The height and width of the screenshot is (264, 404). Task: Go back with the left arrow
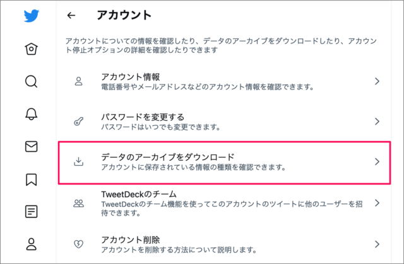click(71, 15)
